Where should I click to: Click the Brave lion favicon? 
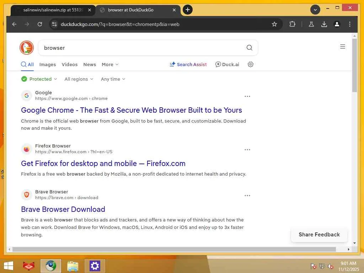pyautogui.click(x=26, y=194)
